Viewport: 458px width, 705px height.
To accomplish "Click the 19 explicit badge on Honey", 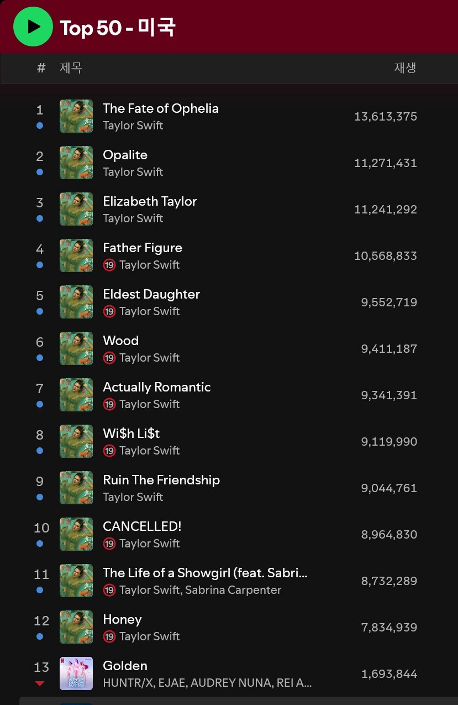I will [109, 636].
